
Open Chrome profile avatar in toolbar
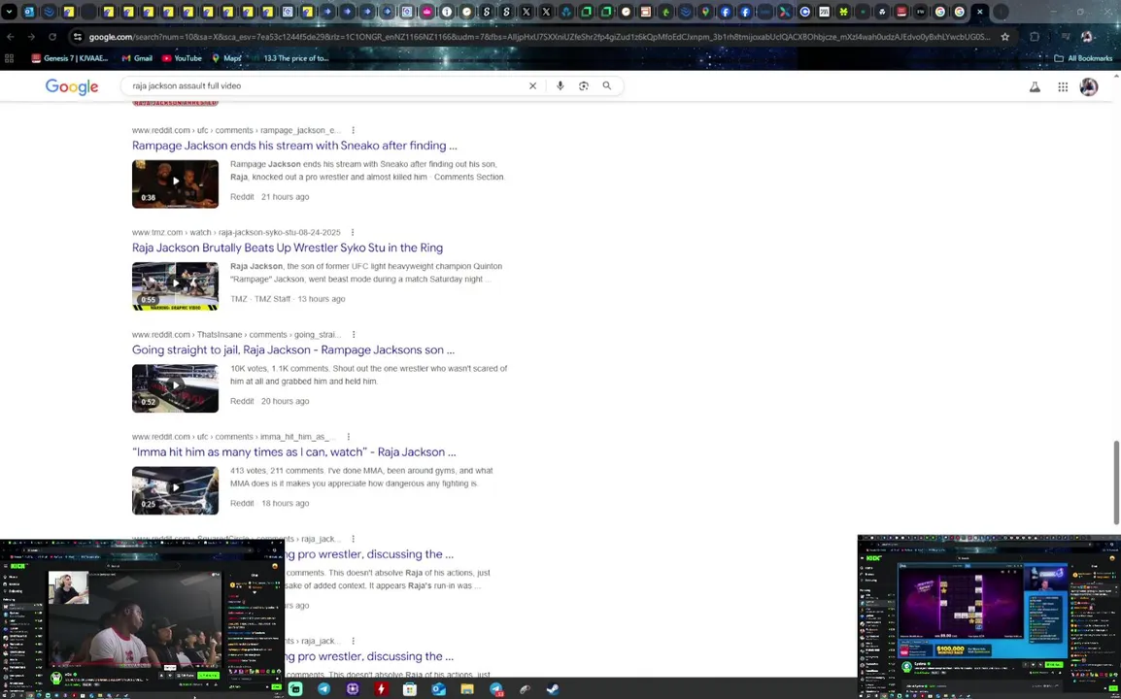(x=1087, y=37)
